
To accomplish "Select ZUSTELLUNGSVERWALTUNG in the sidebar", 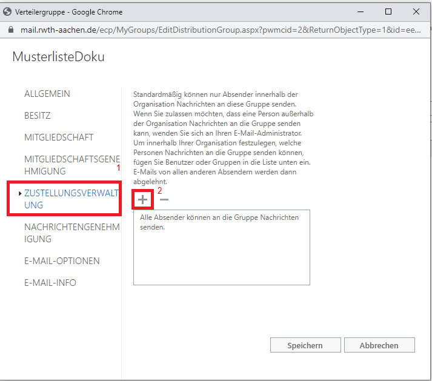I will coord(71,199).
